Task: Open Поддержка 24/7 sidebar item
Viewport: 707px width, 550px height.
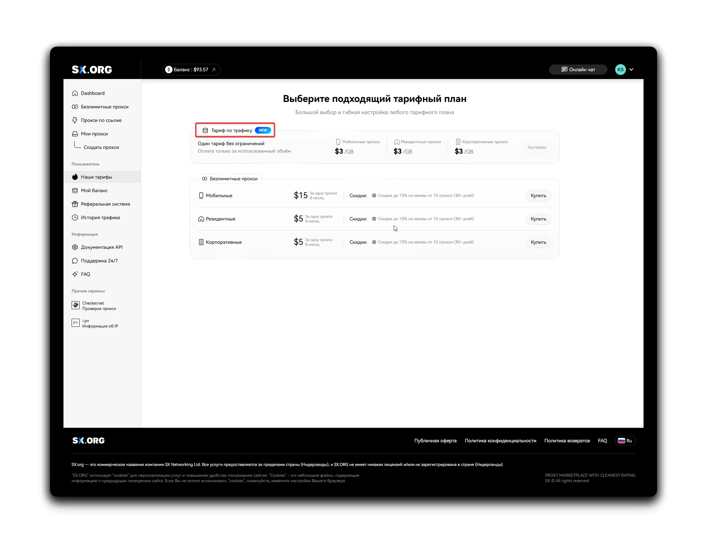Action: click(102, 261)
